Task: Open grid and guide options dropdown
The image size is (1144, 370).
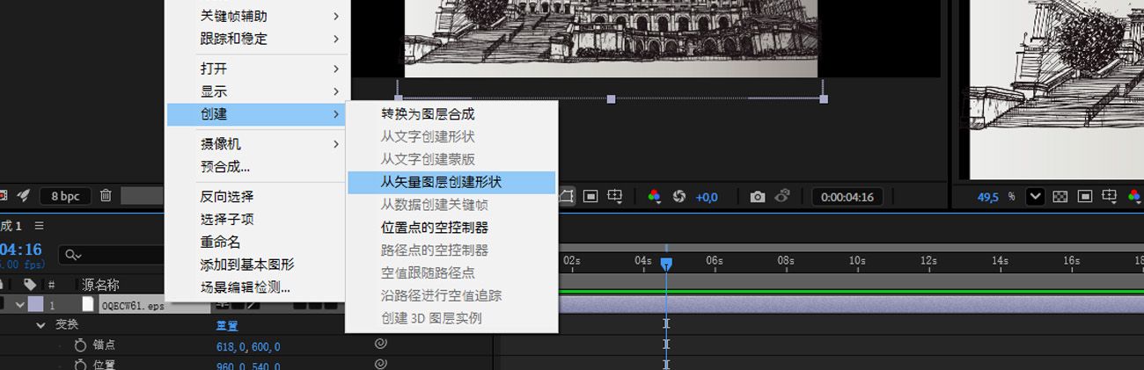Action: point(615,197)
